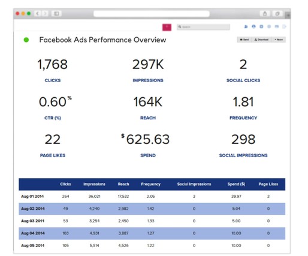Screen dimensions: 308x256
Task: Open browser tabs overview icon
Action: point(277,13)
